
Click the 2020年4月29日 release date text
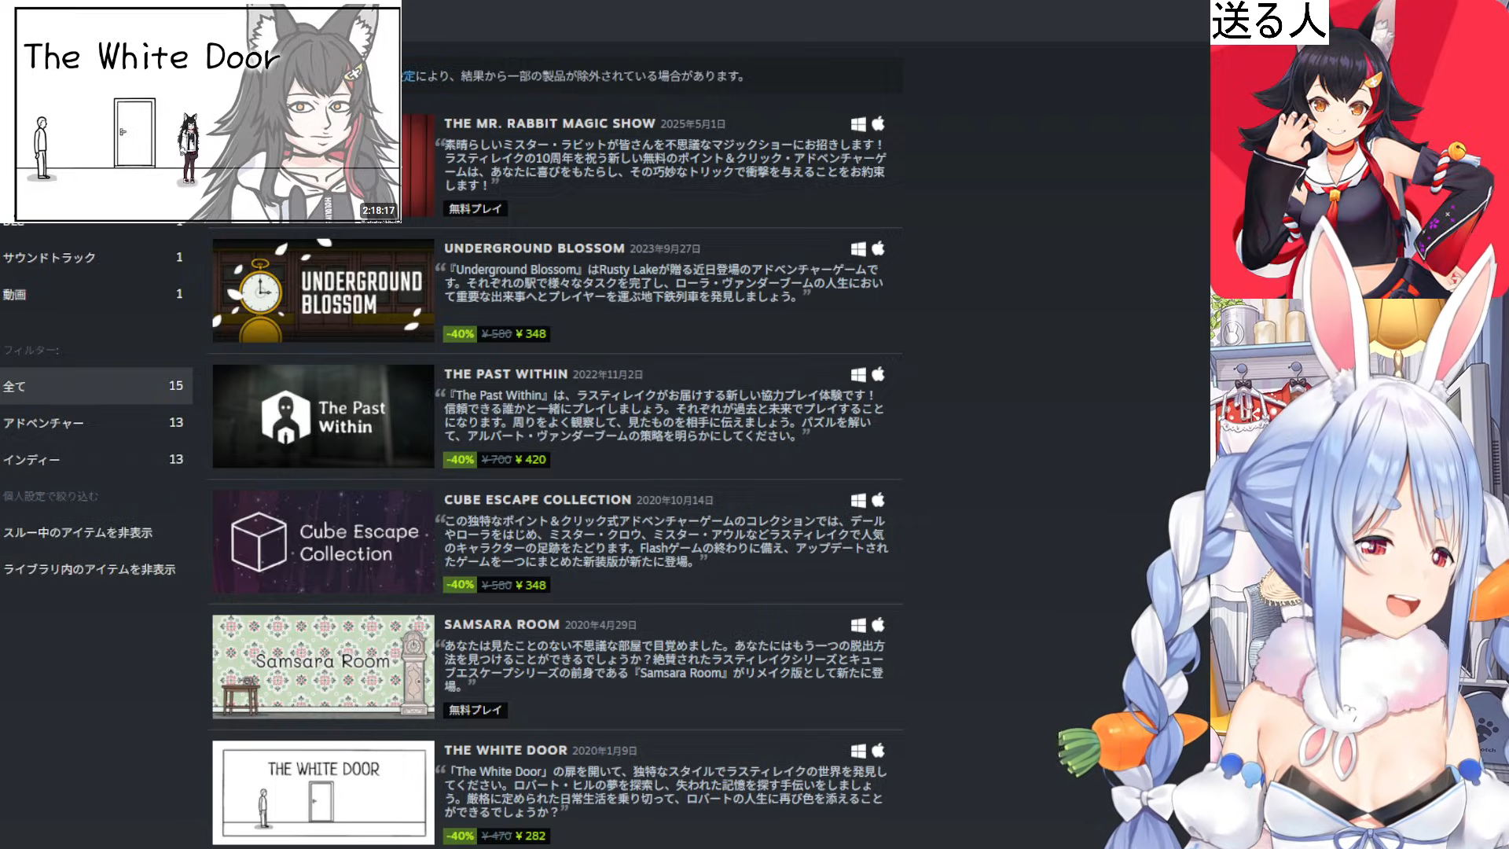point(600,626)
